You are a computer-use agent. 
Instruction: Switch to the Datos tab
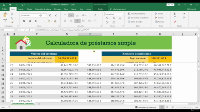click(x=66, y=9)
